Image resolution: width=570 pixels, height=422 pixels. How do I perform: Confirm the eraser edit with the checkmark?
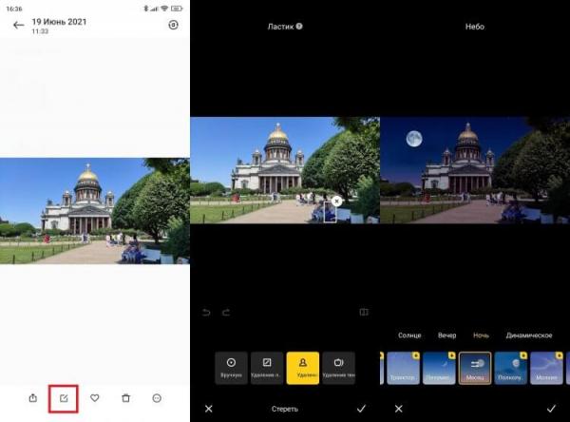pos(361,409)
